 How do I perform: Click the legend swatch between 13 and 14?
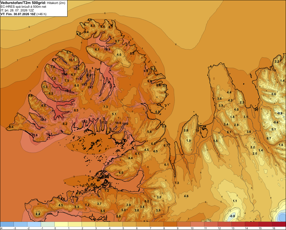pos(238,224)
